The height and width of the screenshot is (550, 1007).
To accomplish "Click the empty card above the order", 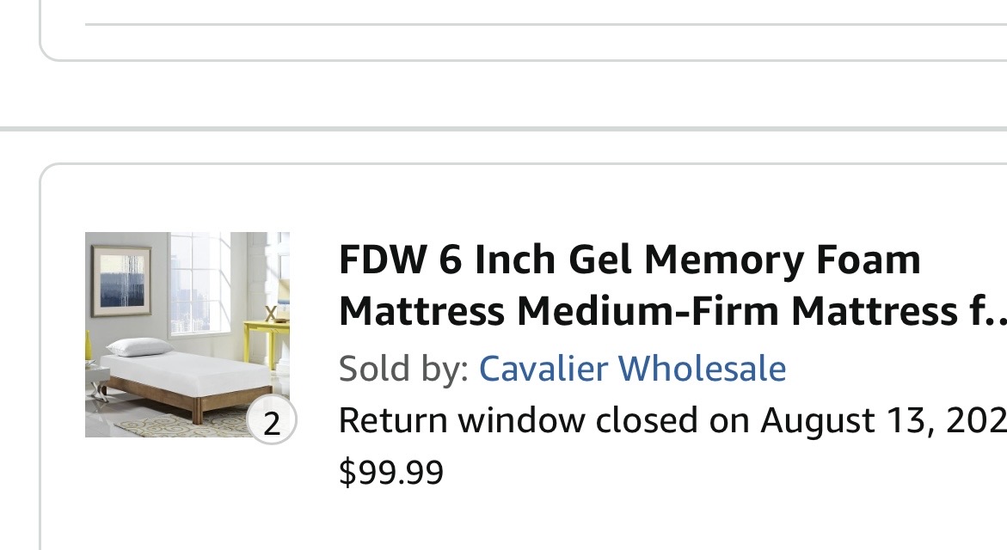I will tap(516, 39).
